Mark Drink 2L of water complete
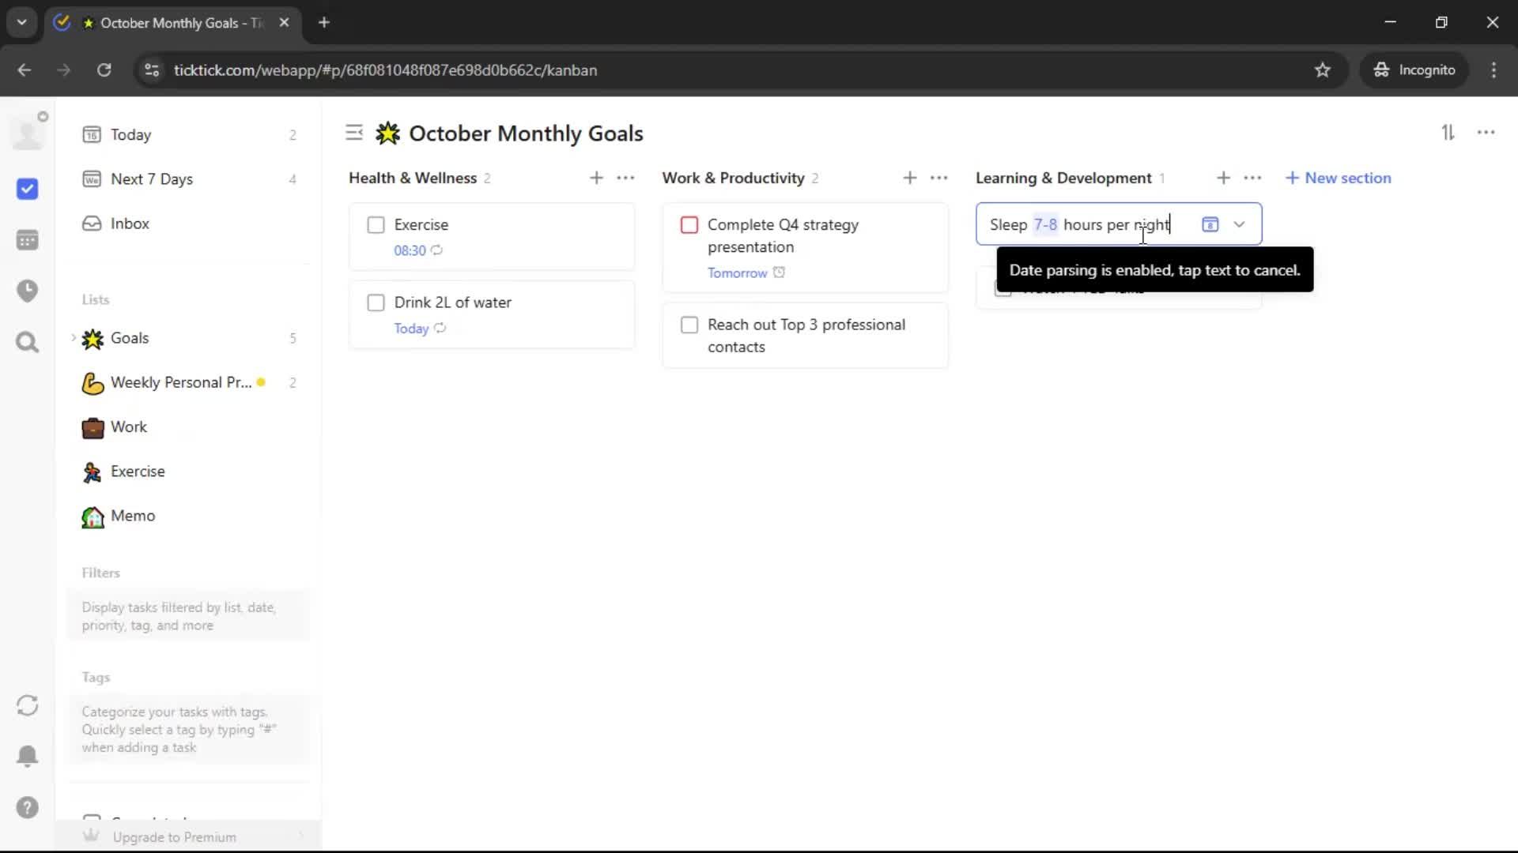The height and width of the screenshot is (853, 1518). 376,302
